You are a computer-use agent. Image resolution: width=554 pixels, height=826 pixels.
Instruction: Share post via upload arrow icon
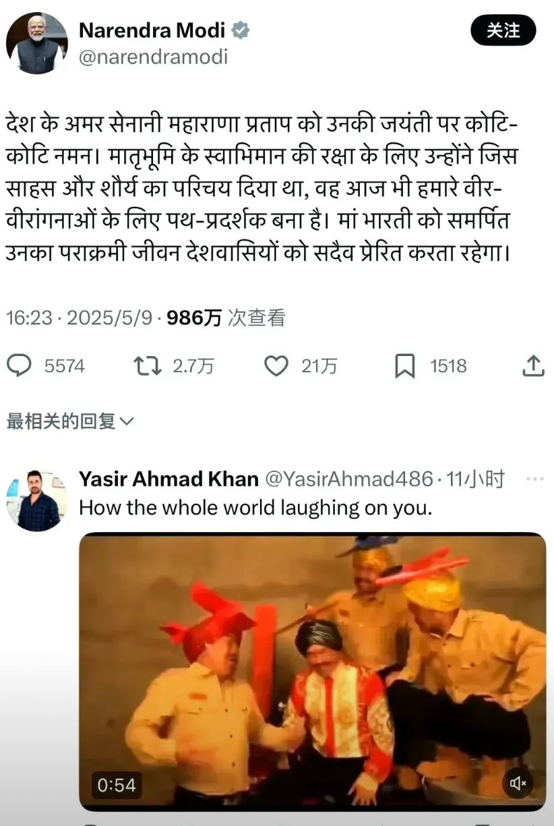[533, 365]
